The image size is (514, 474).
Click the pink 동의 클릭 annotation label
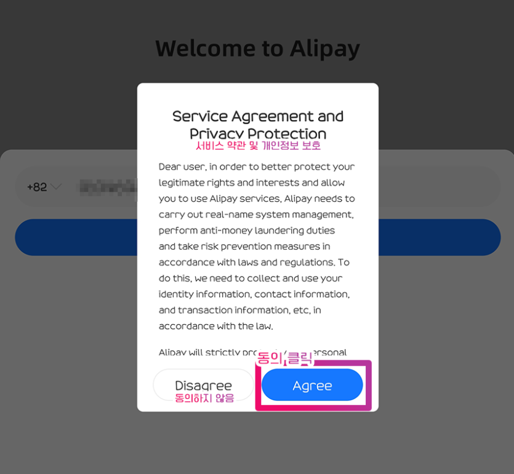pyautogui.click(x=284, y=358)
